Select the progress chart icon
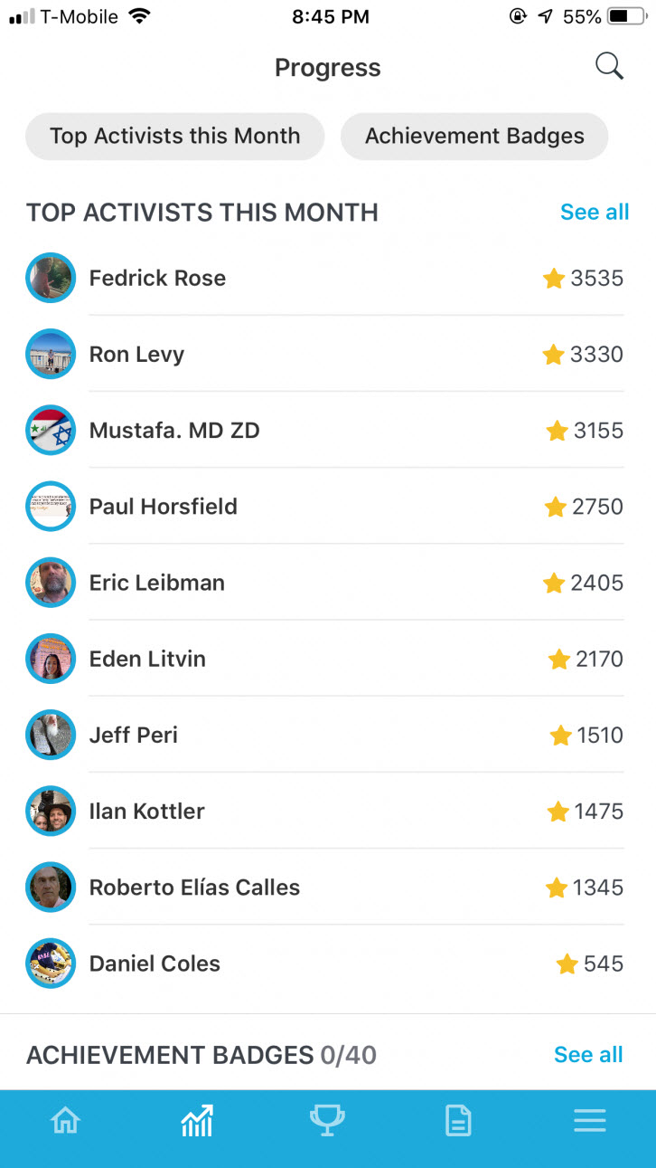656x1168 pixels. coord(197,1121)
